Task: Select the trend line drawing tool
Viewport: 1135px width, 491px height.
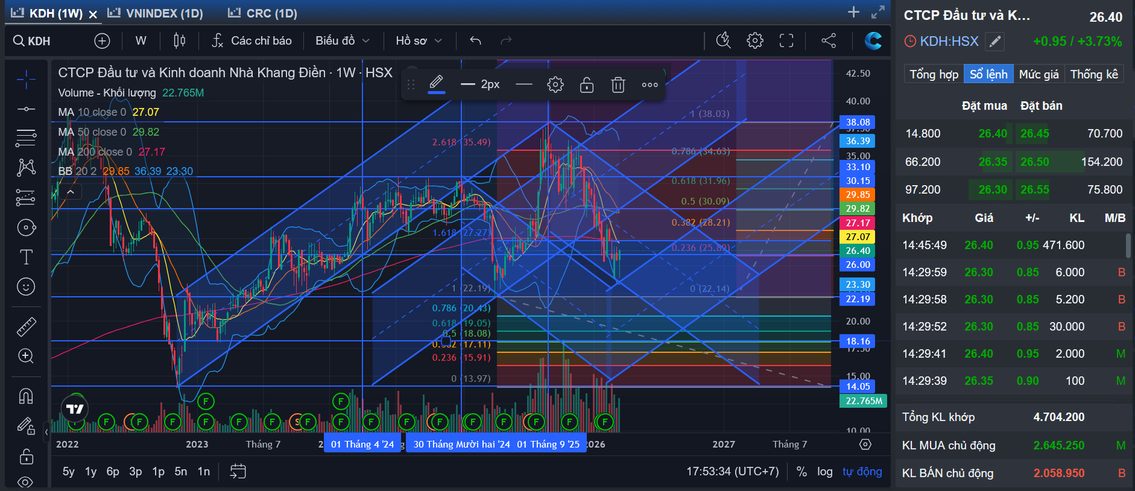Action: click(x=26, y=109)
